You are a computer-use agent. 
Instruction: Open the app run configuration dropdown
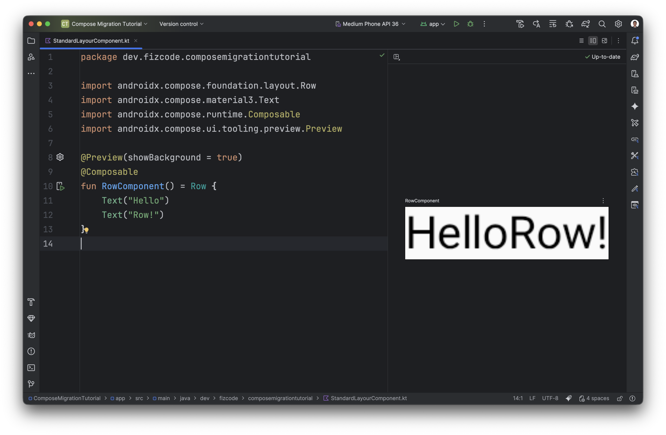(x=433, y=24)
